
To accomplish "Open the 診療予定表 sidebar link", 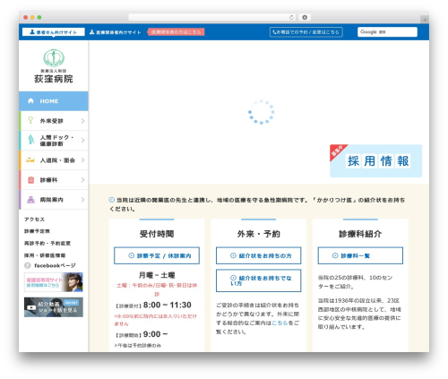I will [37, 231].
